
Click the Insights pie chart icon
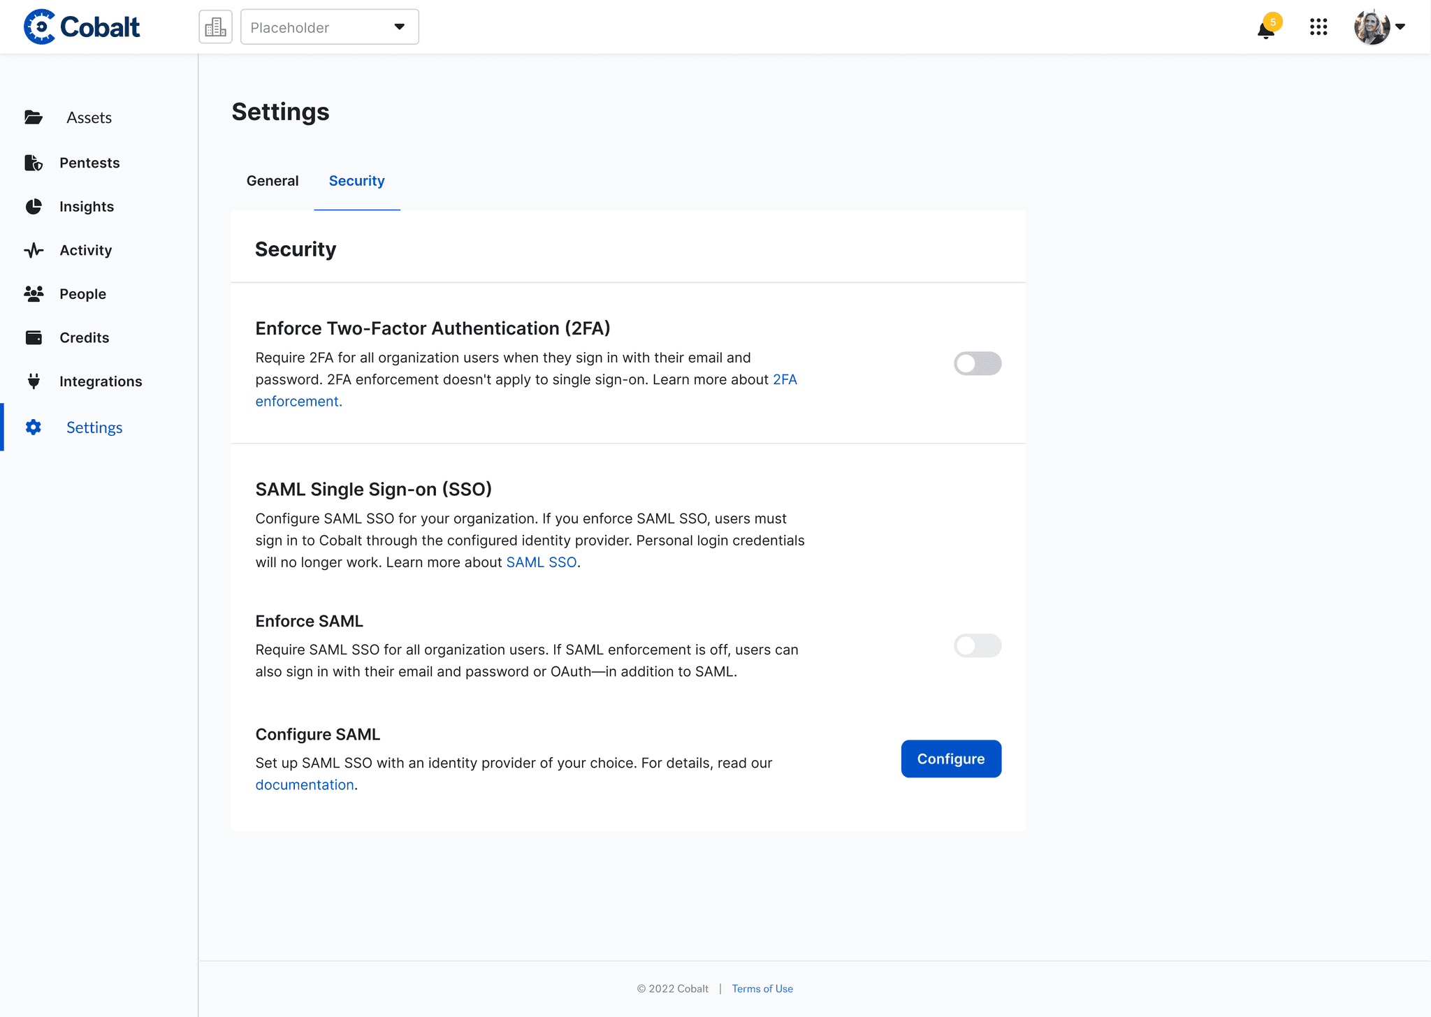[x=34, y=207]
